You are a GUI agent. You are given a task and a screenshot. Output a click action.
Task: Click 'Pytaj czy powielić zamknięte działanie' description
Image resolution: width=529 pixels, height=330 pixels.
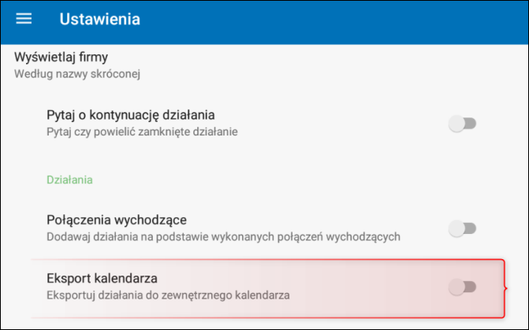pos(142,132)
